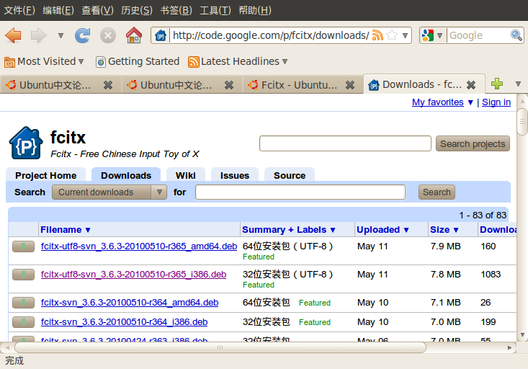Viewport: 528px width, 369px height.
Task: Click the stop loading icon
Action: click(108, 35)
